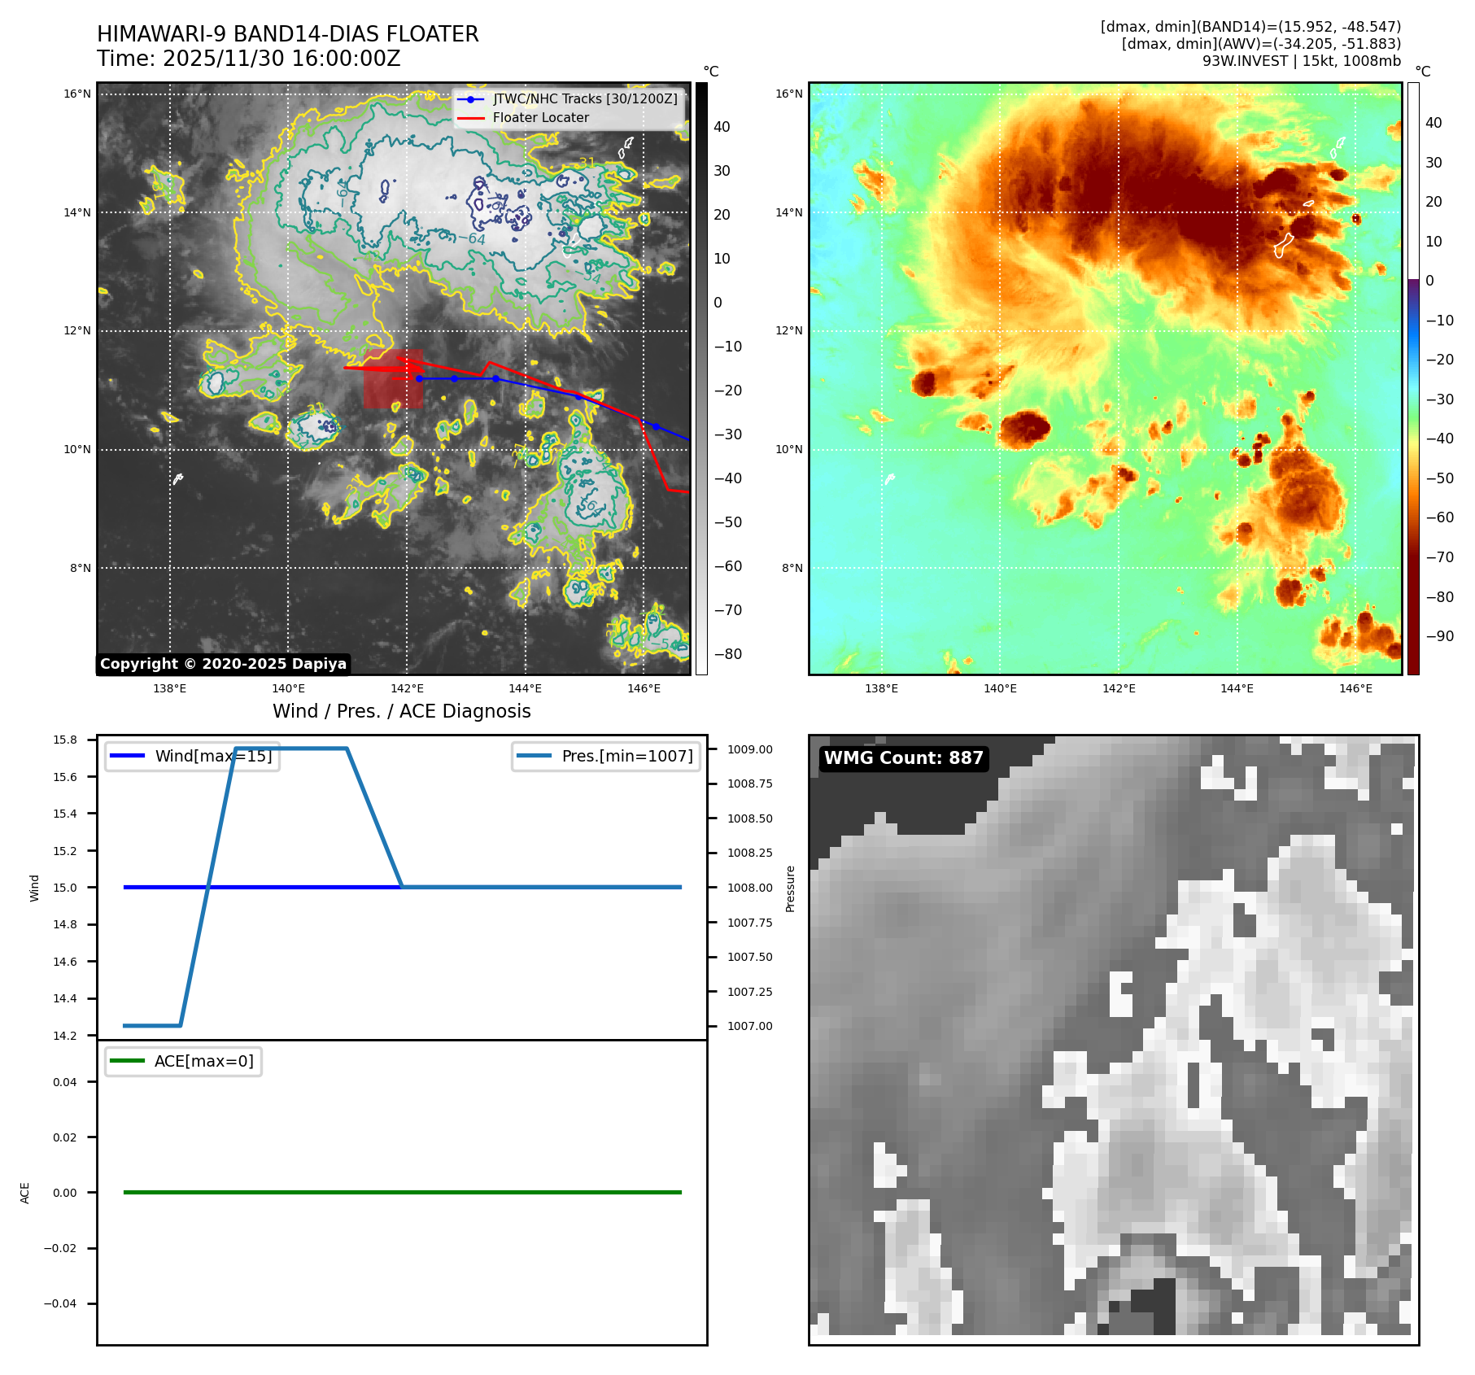Click the line sample beside Pres.[min=1007]

[x=534, y=756]
